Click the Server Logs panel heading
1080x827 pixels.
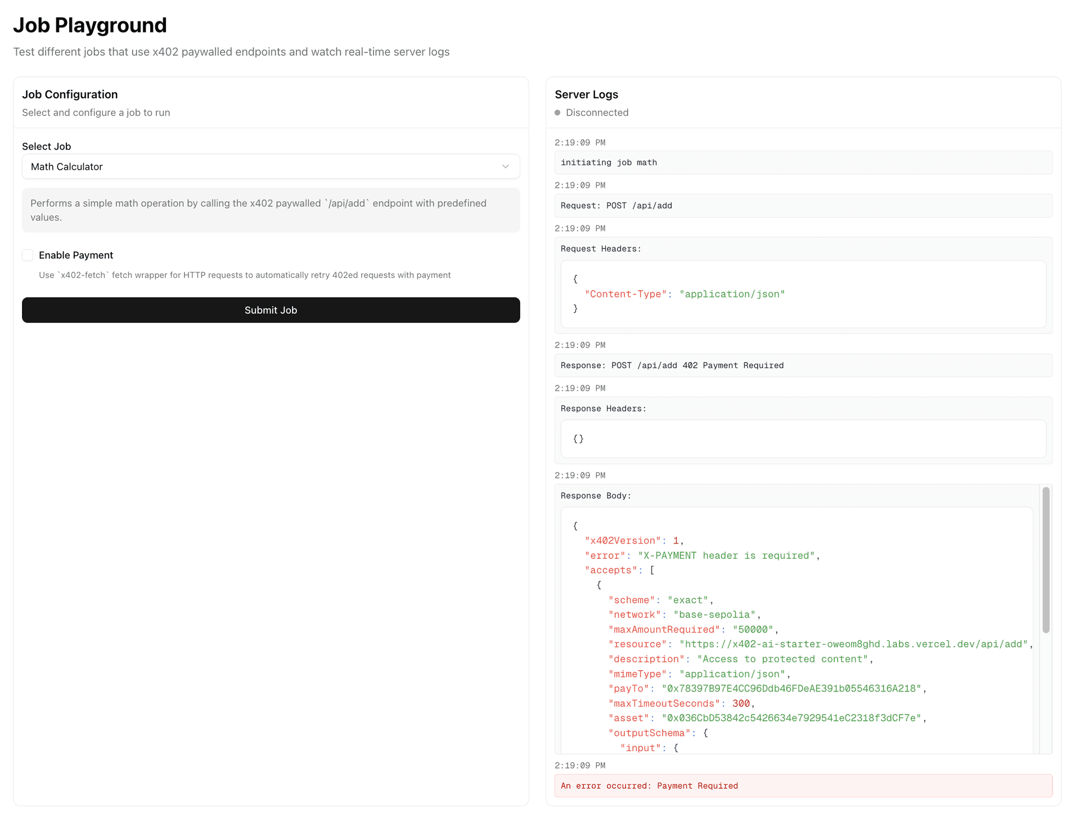(x=586, y=94)
